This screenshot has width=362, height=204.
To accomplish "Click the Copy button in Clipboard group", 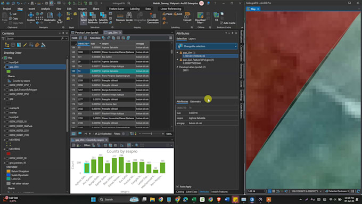I will click(x=14, y=19).
